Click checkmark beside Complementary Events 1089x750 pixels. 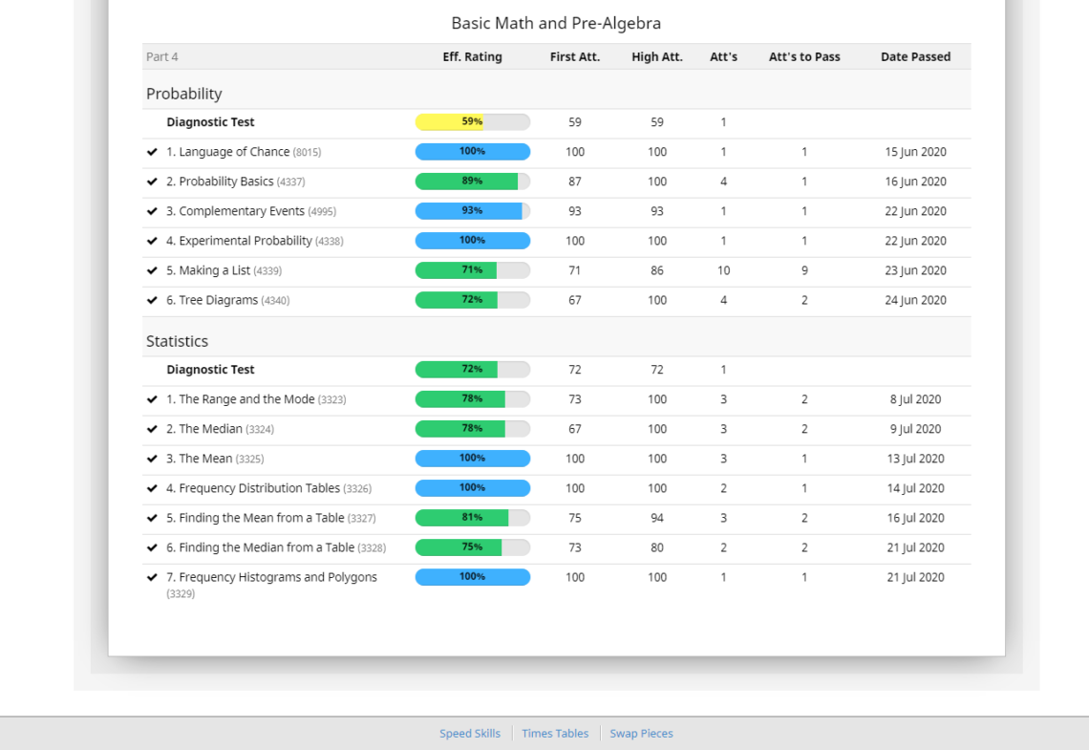tap(152, 211)
